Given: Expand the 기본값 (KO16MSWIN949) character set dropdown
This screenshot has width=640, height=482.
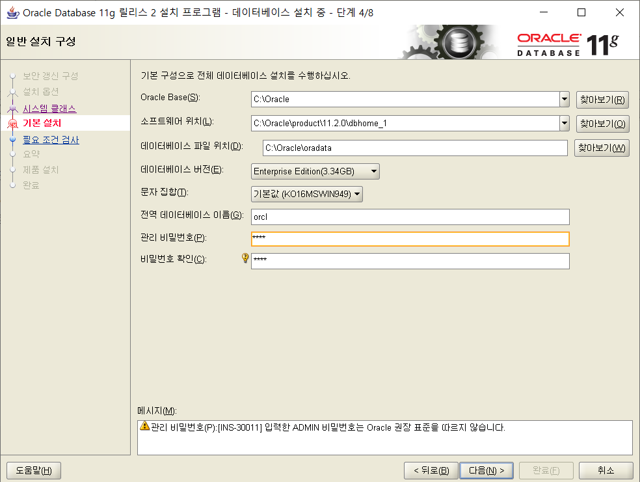Looking at the screenshot, I should 306,194.
